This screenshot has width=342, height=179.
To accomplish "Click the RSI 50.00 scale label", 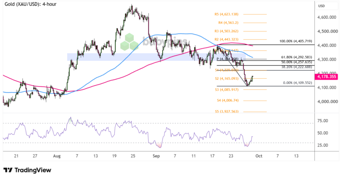I will point(323,133).
